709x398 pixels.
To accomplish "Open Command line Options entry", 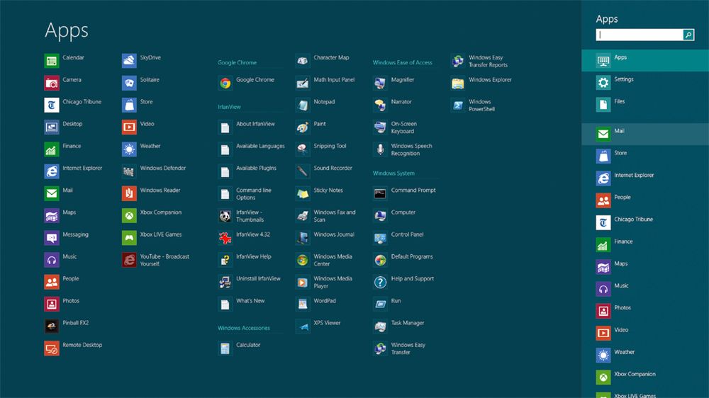I will [x=245, y=193].
